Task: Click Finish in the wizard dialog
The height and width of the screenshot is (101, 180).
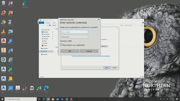Action: tap(107, 68)
